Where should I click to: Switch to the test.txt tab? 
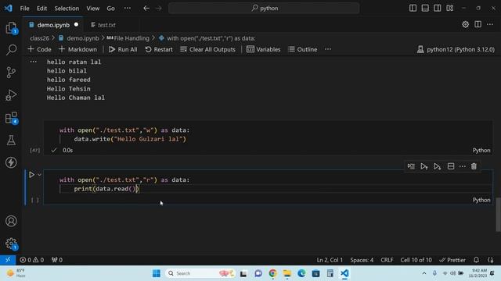tap(103, 25)
